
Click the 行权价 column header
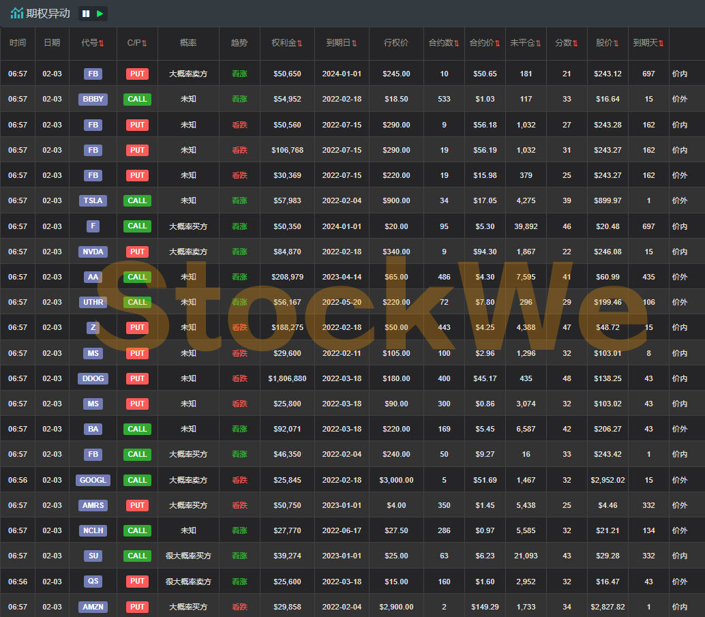click(x=396, y=43)
